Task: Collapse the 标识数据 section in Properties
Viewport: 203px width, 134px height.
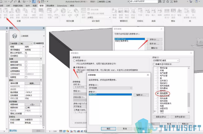Action: pos(41,102)
